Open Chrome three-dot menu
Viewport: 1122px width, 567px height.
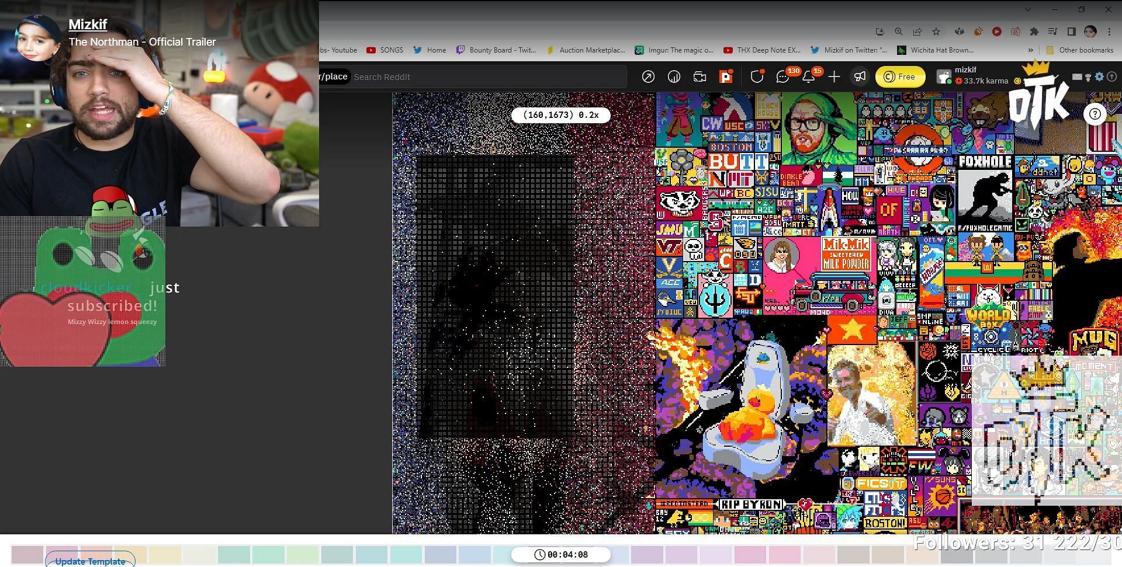[1109, 32]
